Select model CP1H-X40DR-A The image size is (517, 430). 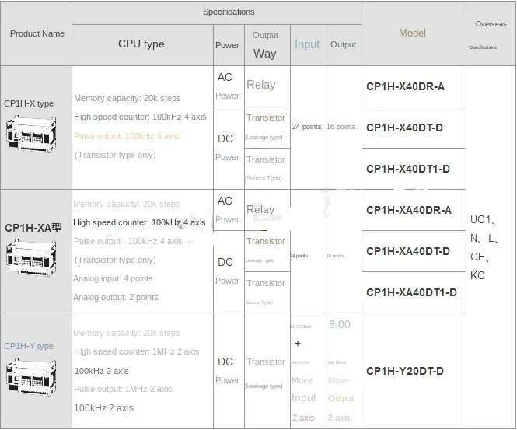(x=405, y=86)
